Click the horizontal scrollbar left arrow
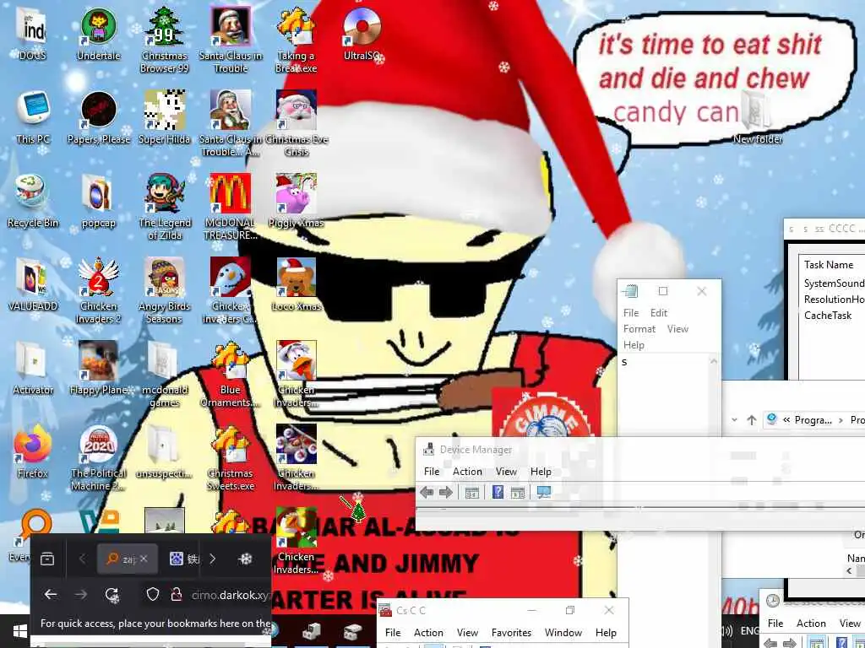The height and width of the screenshot is (648, 865). click(849, 571)
